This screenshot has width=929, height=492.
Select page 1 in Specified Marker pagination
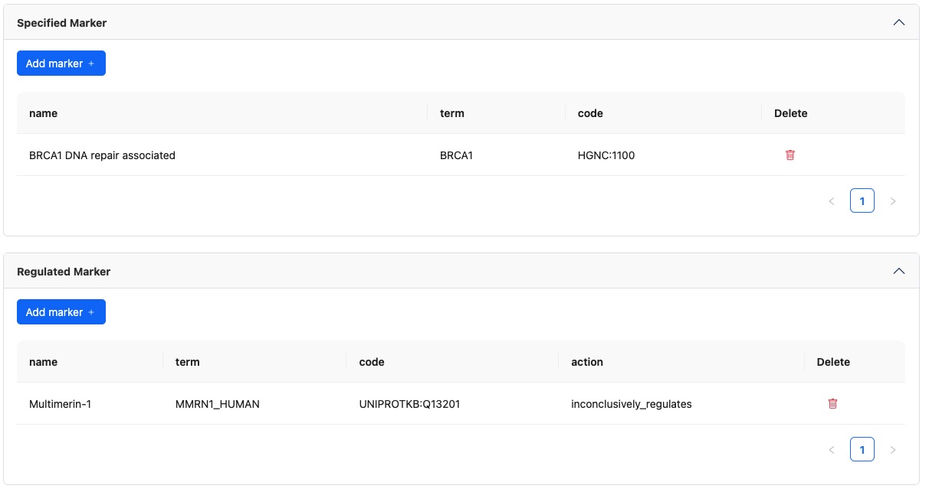point(862,201)
